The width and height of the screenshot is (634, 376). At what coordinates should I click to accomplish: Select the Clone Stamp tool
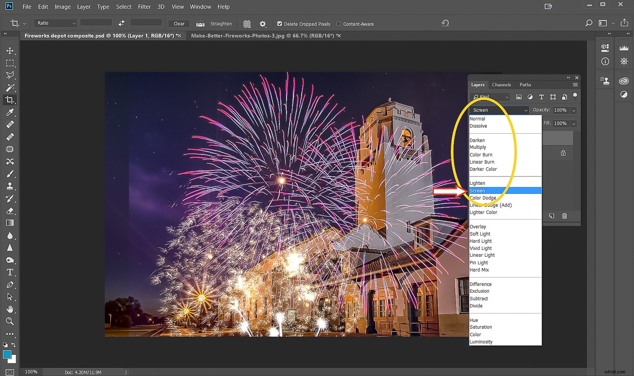(x=10, y=186)
